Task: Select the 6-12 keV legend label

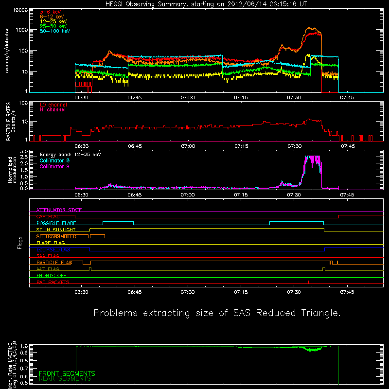Action: [52, 17]
